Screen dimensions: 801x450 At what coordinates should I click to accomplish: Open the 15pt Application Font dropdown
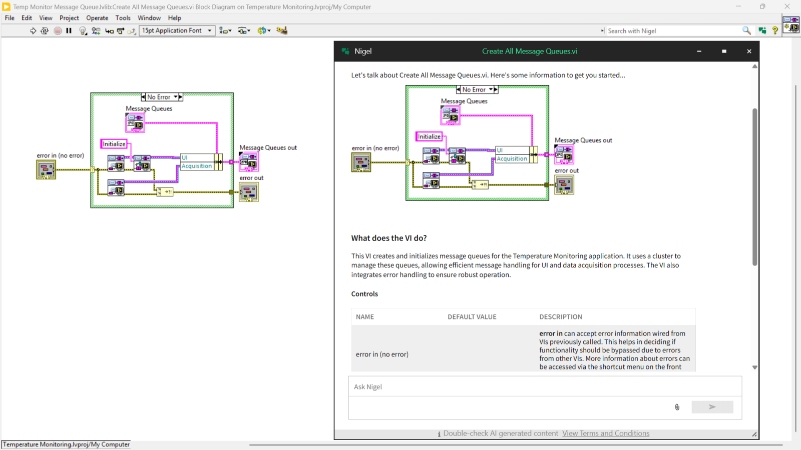coord(177,30)
